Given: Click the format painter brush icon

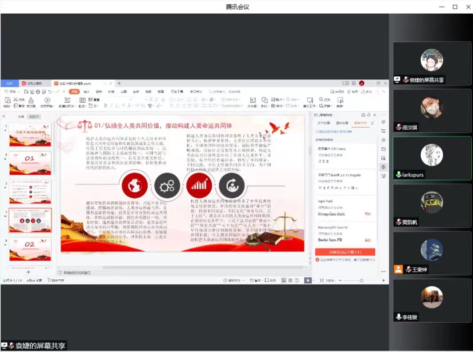Looking at the screenshot, I should (x=31, y=101).
